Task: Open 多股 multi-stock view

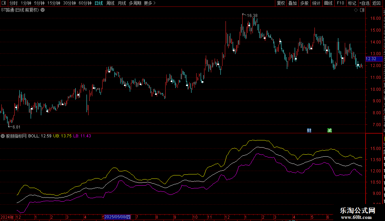Action: pos(304,3)
